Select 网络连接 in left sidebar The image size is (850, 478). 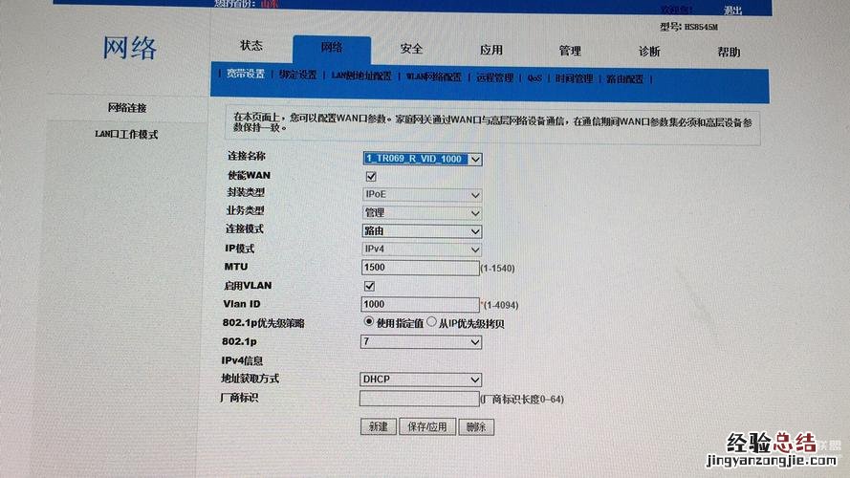coord(127,108)
